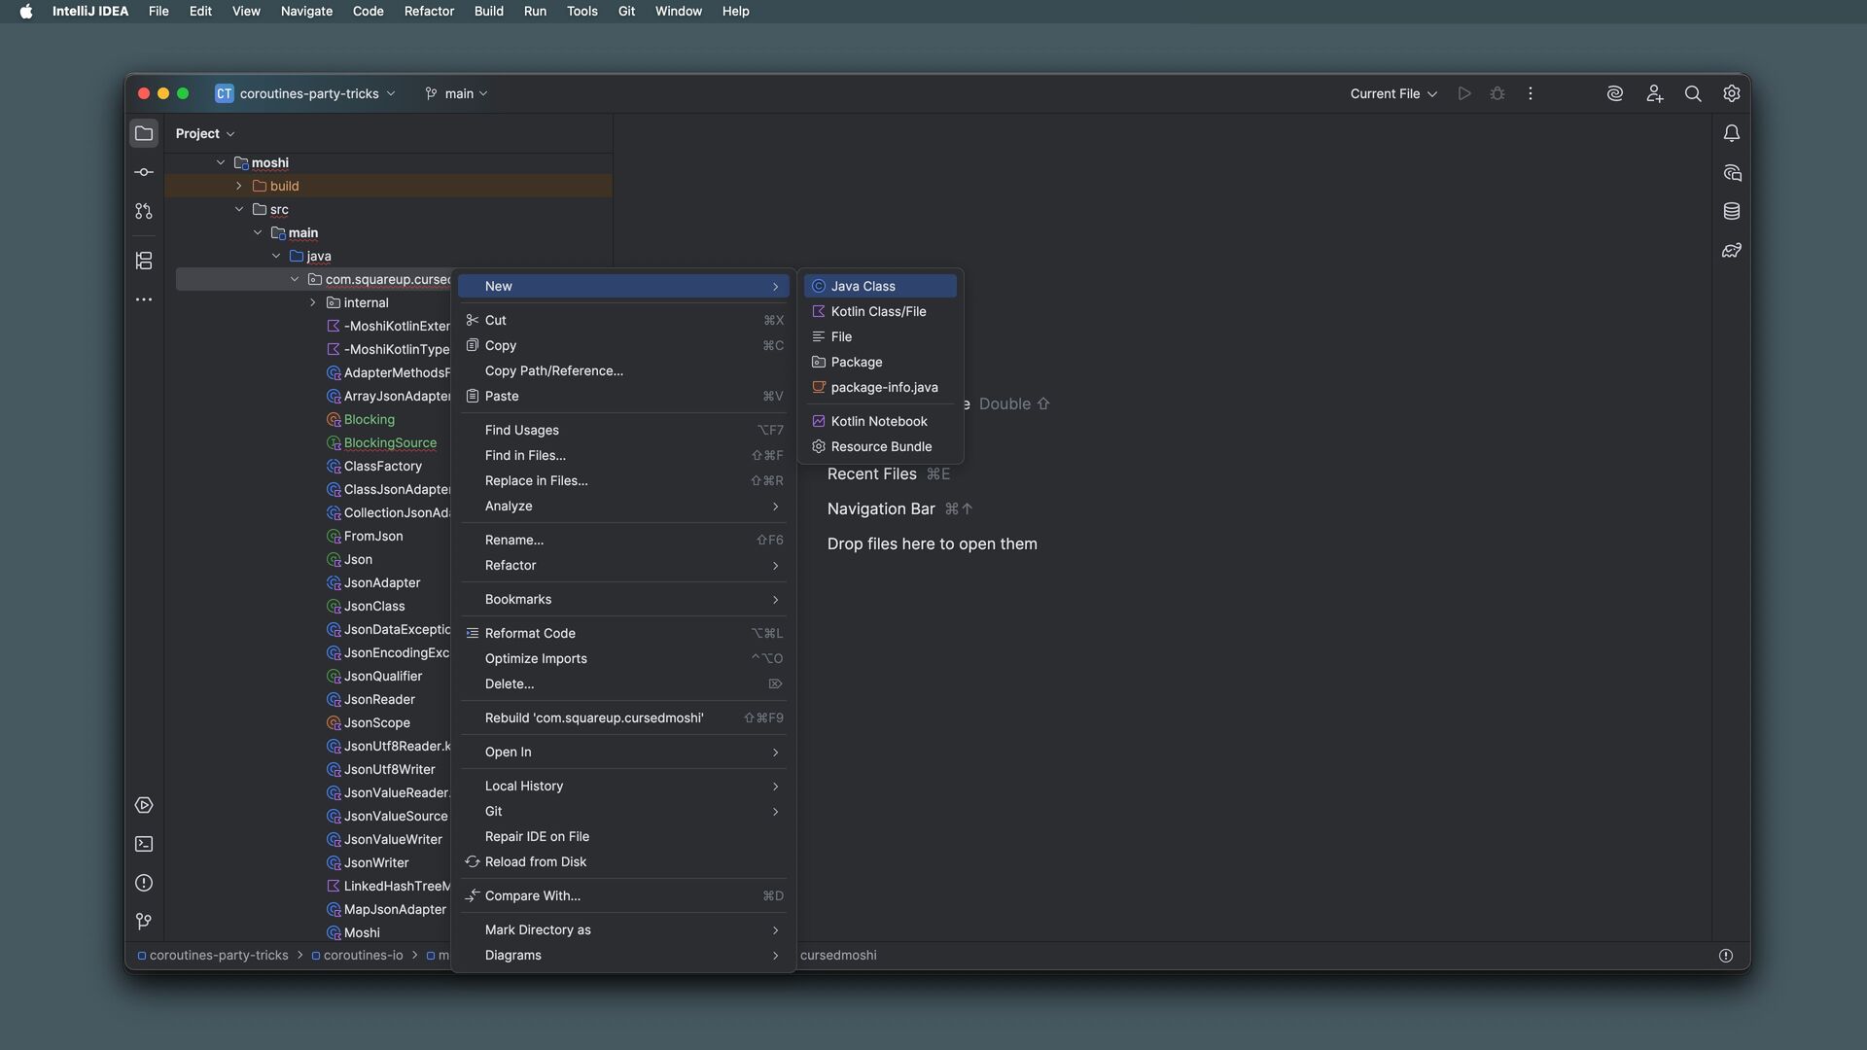Viewport: 1867px width, 1050px height.
Task: Open the Git tool window icon
Action: coord(144,921)
